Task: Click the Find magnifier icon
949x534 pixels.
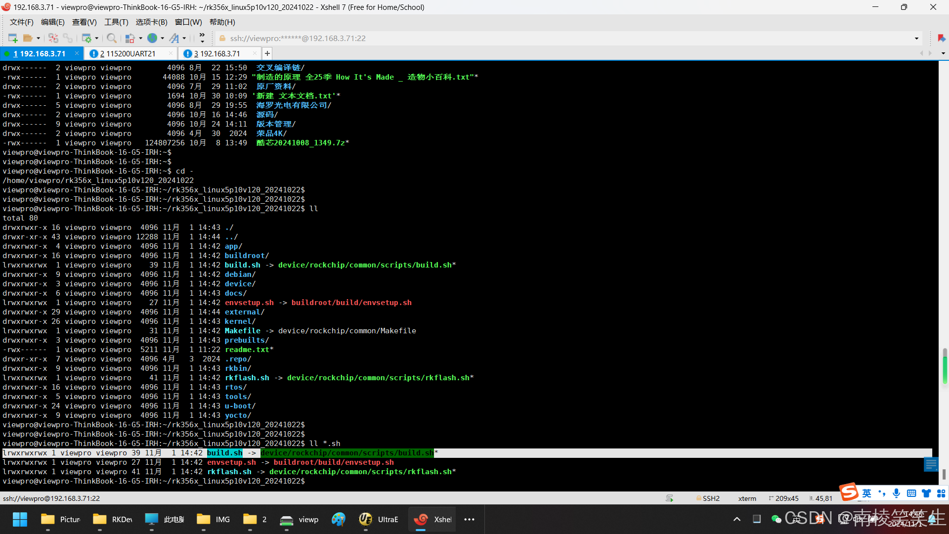Action: [112, 38]
